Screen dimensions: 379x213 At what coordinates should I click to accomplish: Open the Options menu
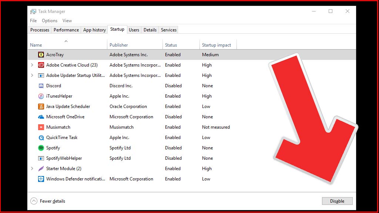[49, 20]
